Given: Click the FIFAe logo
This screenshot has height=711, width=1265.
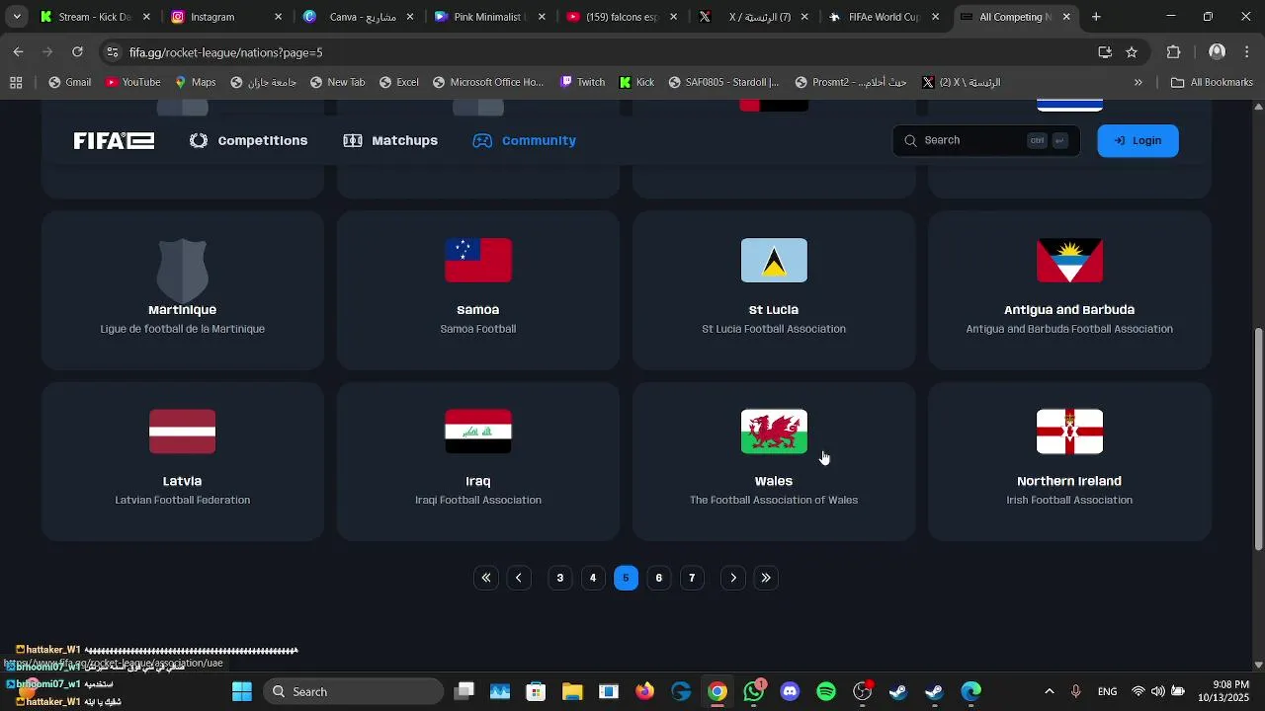Looking at the screenshot, I should [114, 140].
